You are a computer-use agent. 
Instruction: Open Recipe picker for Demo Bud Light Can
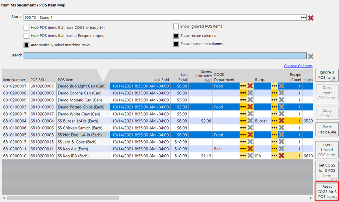[274, 86]
